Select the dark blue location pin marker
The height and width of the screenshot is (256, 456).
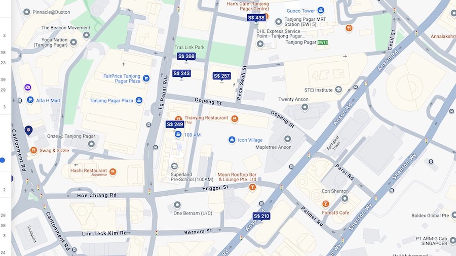28,131
